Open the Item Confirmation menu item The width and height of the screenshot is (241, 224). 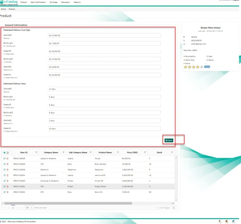[x=38, y=2]
